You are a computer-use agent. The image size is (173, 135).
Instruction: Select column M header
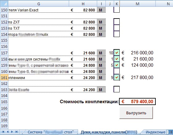138,4
